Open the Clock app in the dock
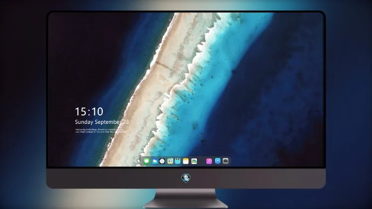Image resolution: width=372 pixels, height=209 pixels. pyautogui.click(x=162, y=161)
